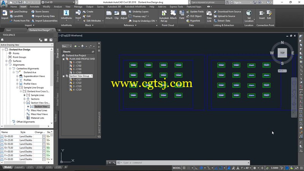Expand the Surfaces tree node
Image resolution: width=304 pixels, height=171 pixels.
[x=6, y=61]
